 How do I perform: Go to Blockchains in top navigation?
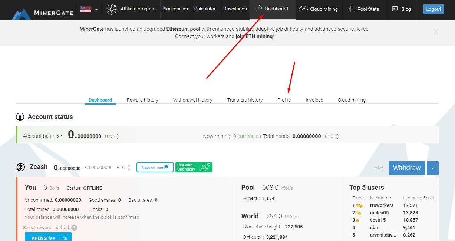coord(175,9)
